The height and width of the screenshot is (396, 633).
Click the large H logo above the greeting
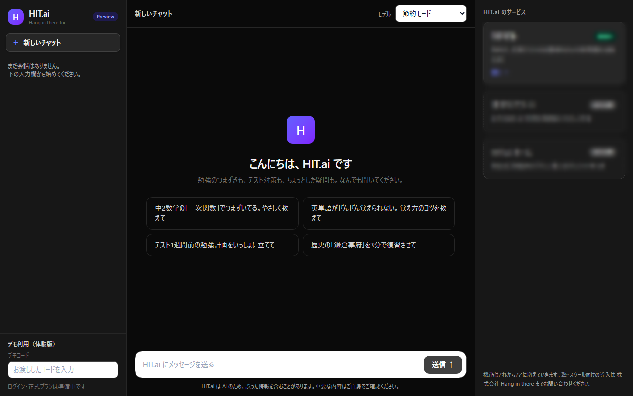tap(301, 130)
